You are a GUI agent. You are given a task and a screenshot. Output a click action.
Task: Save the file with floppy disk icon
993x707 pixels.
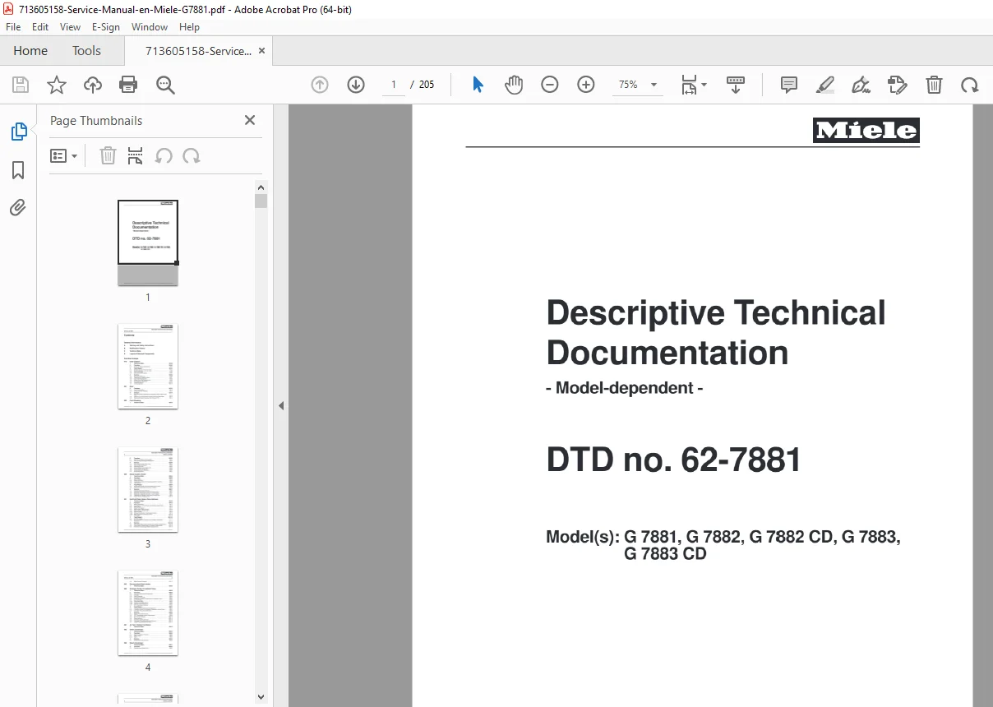(x=21, y=85)
